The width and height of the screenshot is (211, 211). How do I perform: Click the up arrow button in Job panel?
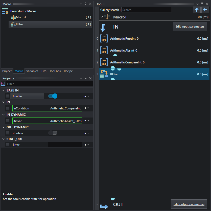tap(197, 10)
